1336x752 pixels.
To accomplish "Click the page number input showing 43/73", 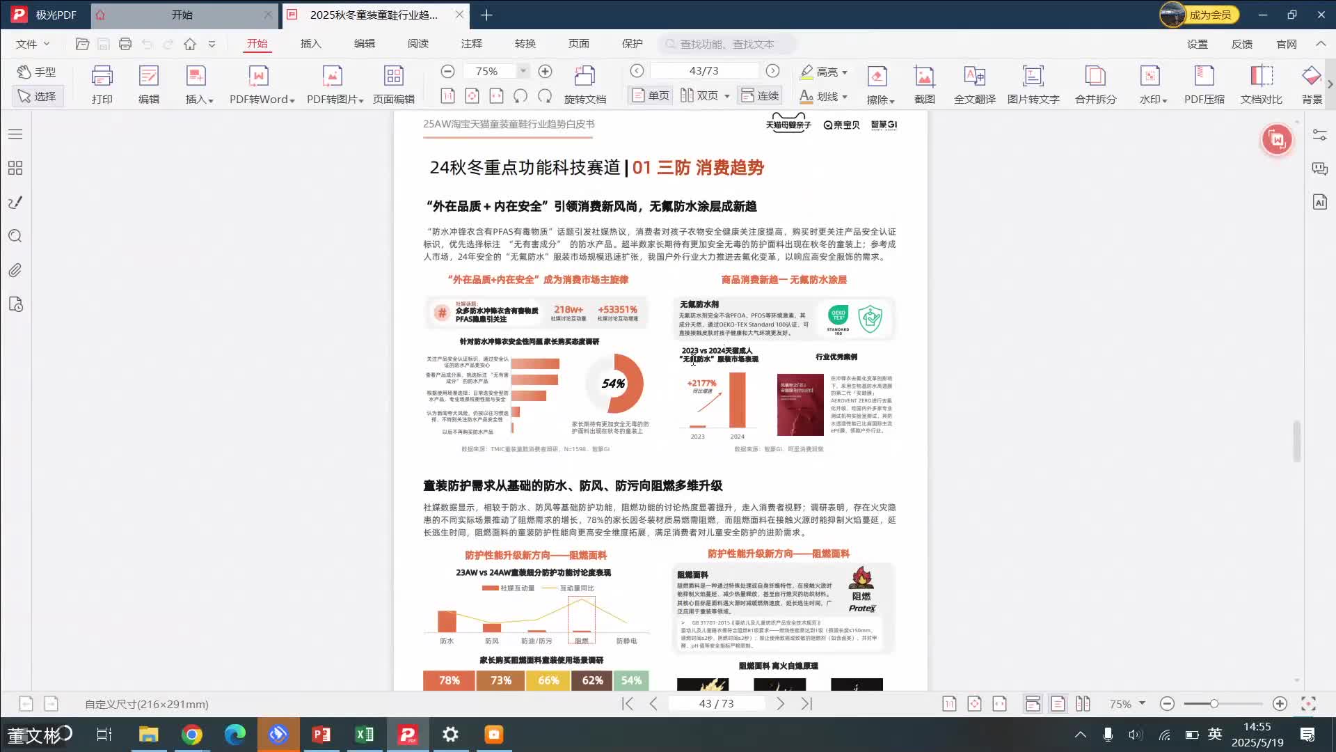I will point(706,70).
